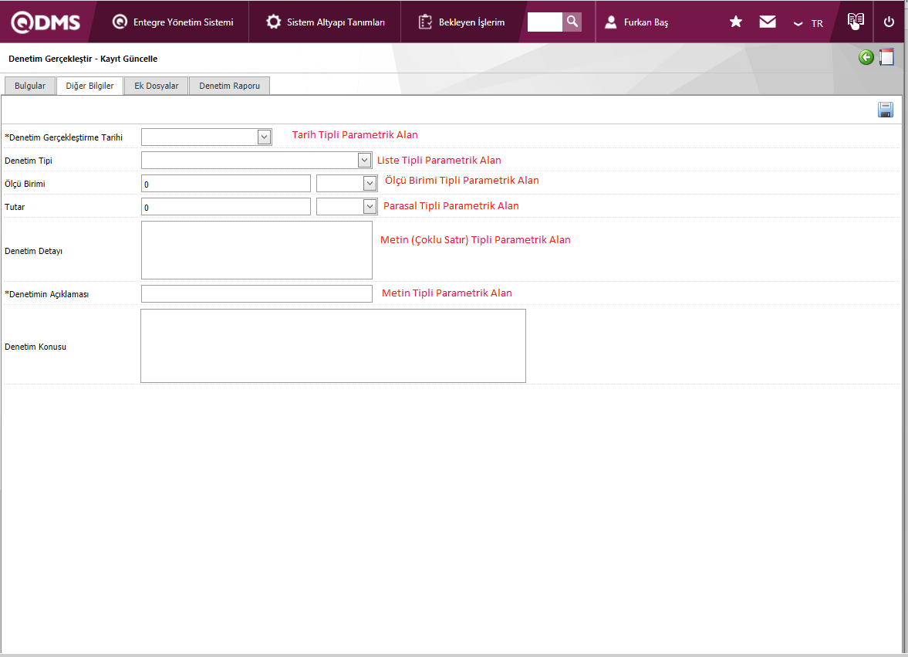Open the messages envelope icon
The width and height of the screenshot is (908, 657).
point(768,22)
